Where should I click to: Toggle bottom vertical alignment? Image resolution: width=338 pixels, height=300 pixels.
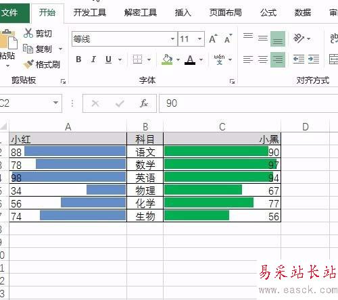pyautogui.click(x=278, y=39)
